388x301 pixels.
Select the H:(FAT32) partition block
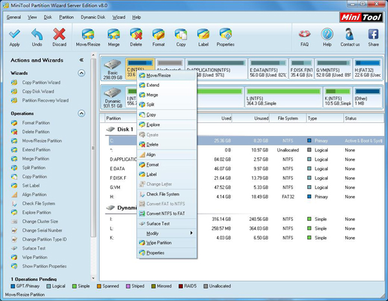point(367,69)
